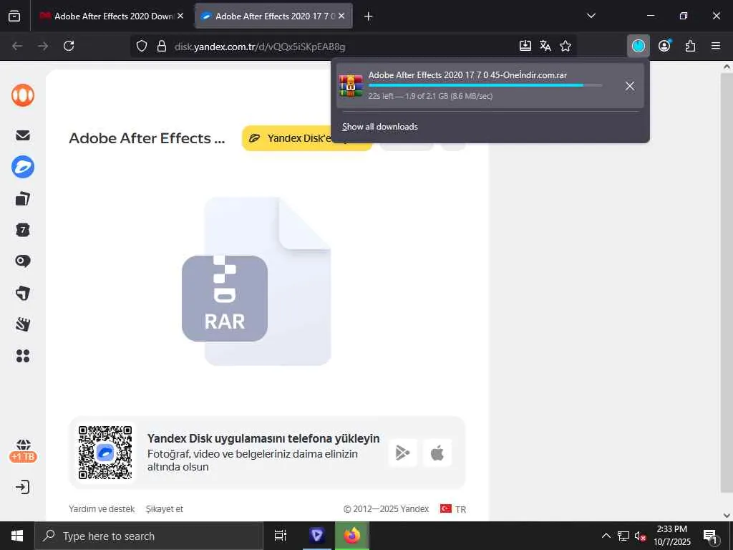
Task: Open Yardım ve destek link
Action: (x=102, y=509)
